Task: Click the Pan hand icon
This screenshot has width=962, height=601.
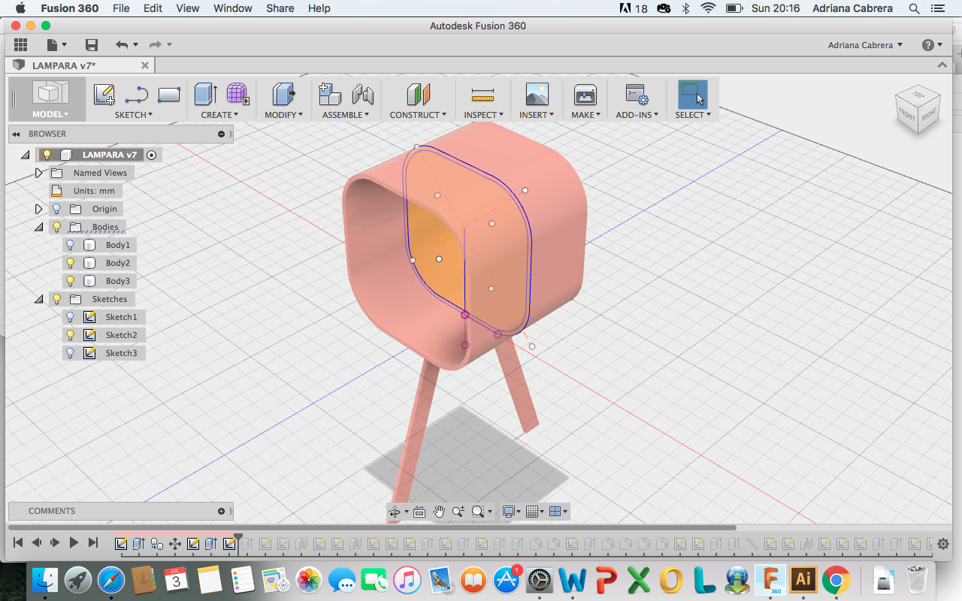Action: pos(439,512)
